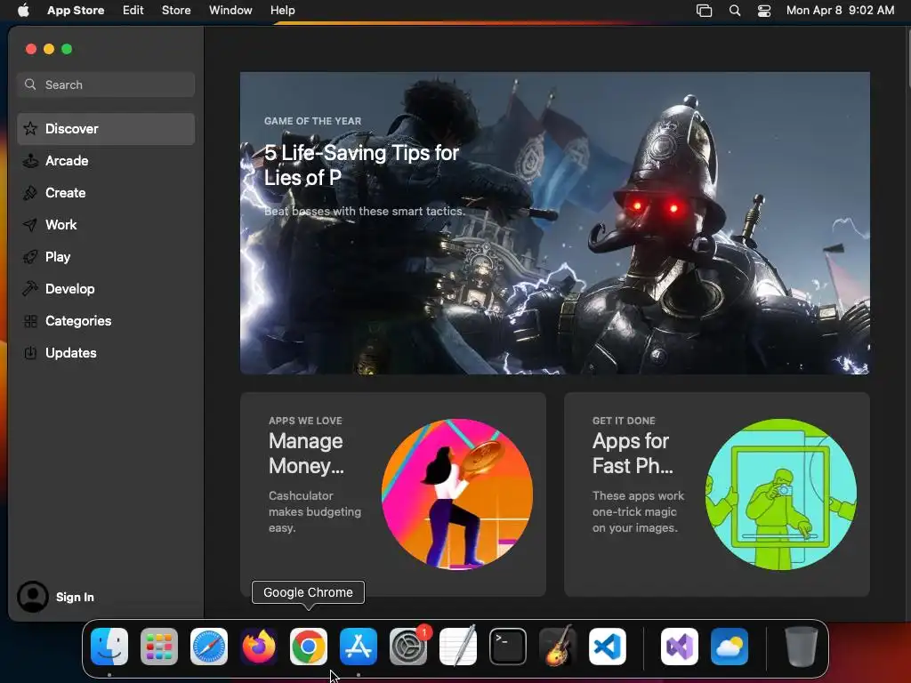Click the Cashculator circular artwork
This screenshot has width=911, height=683.
(x=457, y=494)
